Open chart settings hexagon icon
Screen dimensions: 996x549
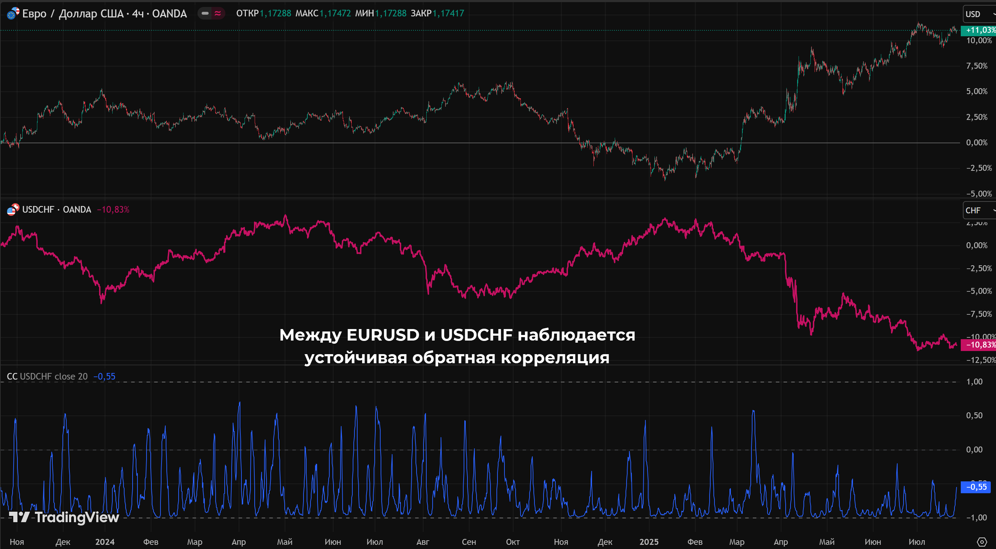tap(982, 542)
